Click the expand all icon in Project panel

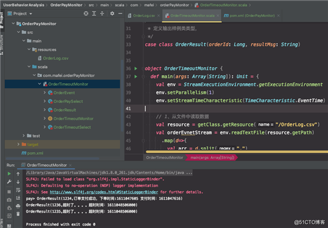(94, 14)
